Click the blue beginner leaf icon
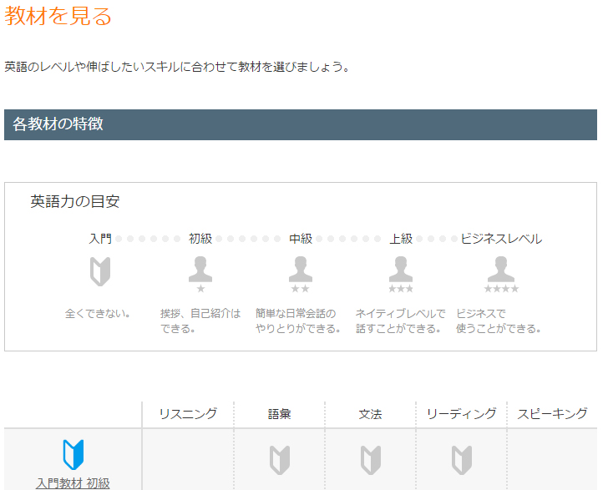The image size is (608, 490). [x=73, y=454]
